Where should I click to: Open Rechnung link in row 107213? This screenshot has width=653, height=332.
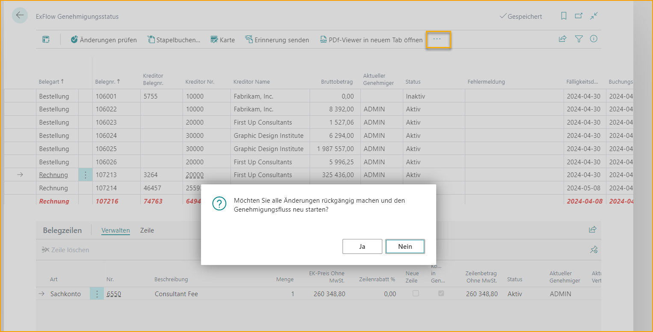pos(53,175)
